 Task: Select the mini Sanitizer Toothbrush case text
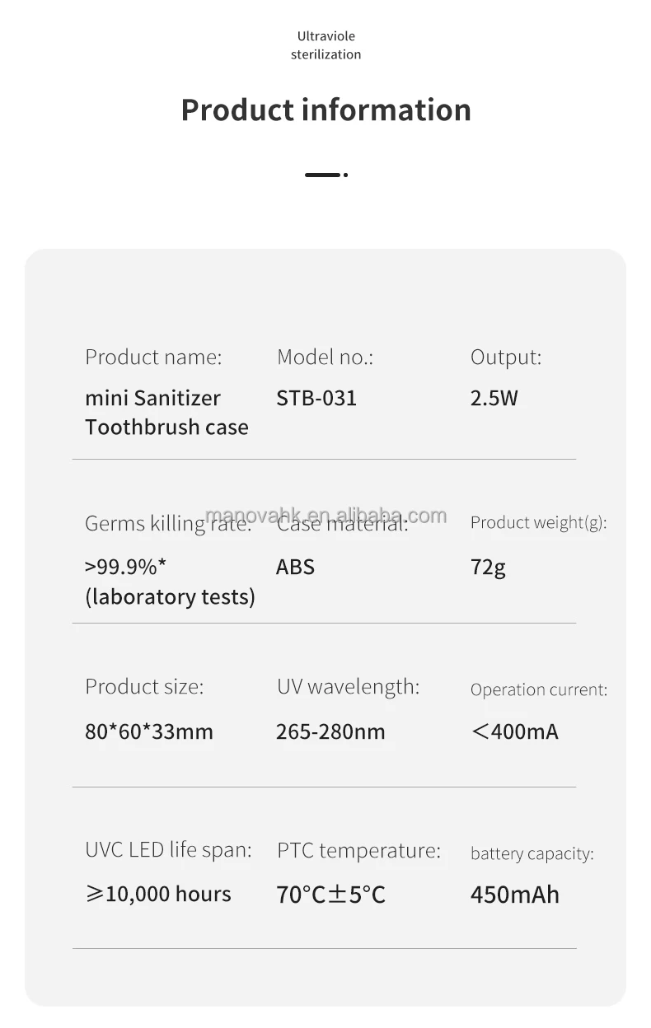[166, 413]
